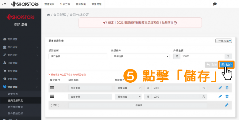Click the 一般會員 default level field
The height and width of the screenshot is (120, 239).
[x=138, y=105]
